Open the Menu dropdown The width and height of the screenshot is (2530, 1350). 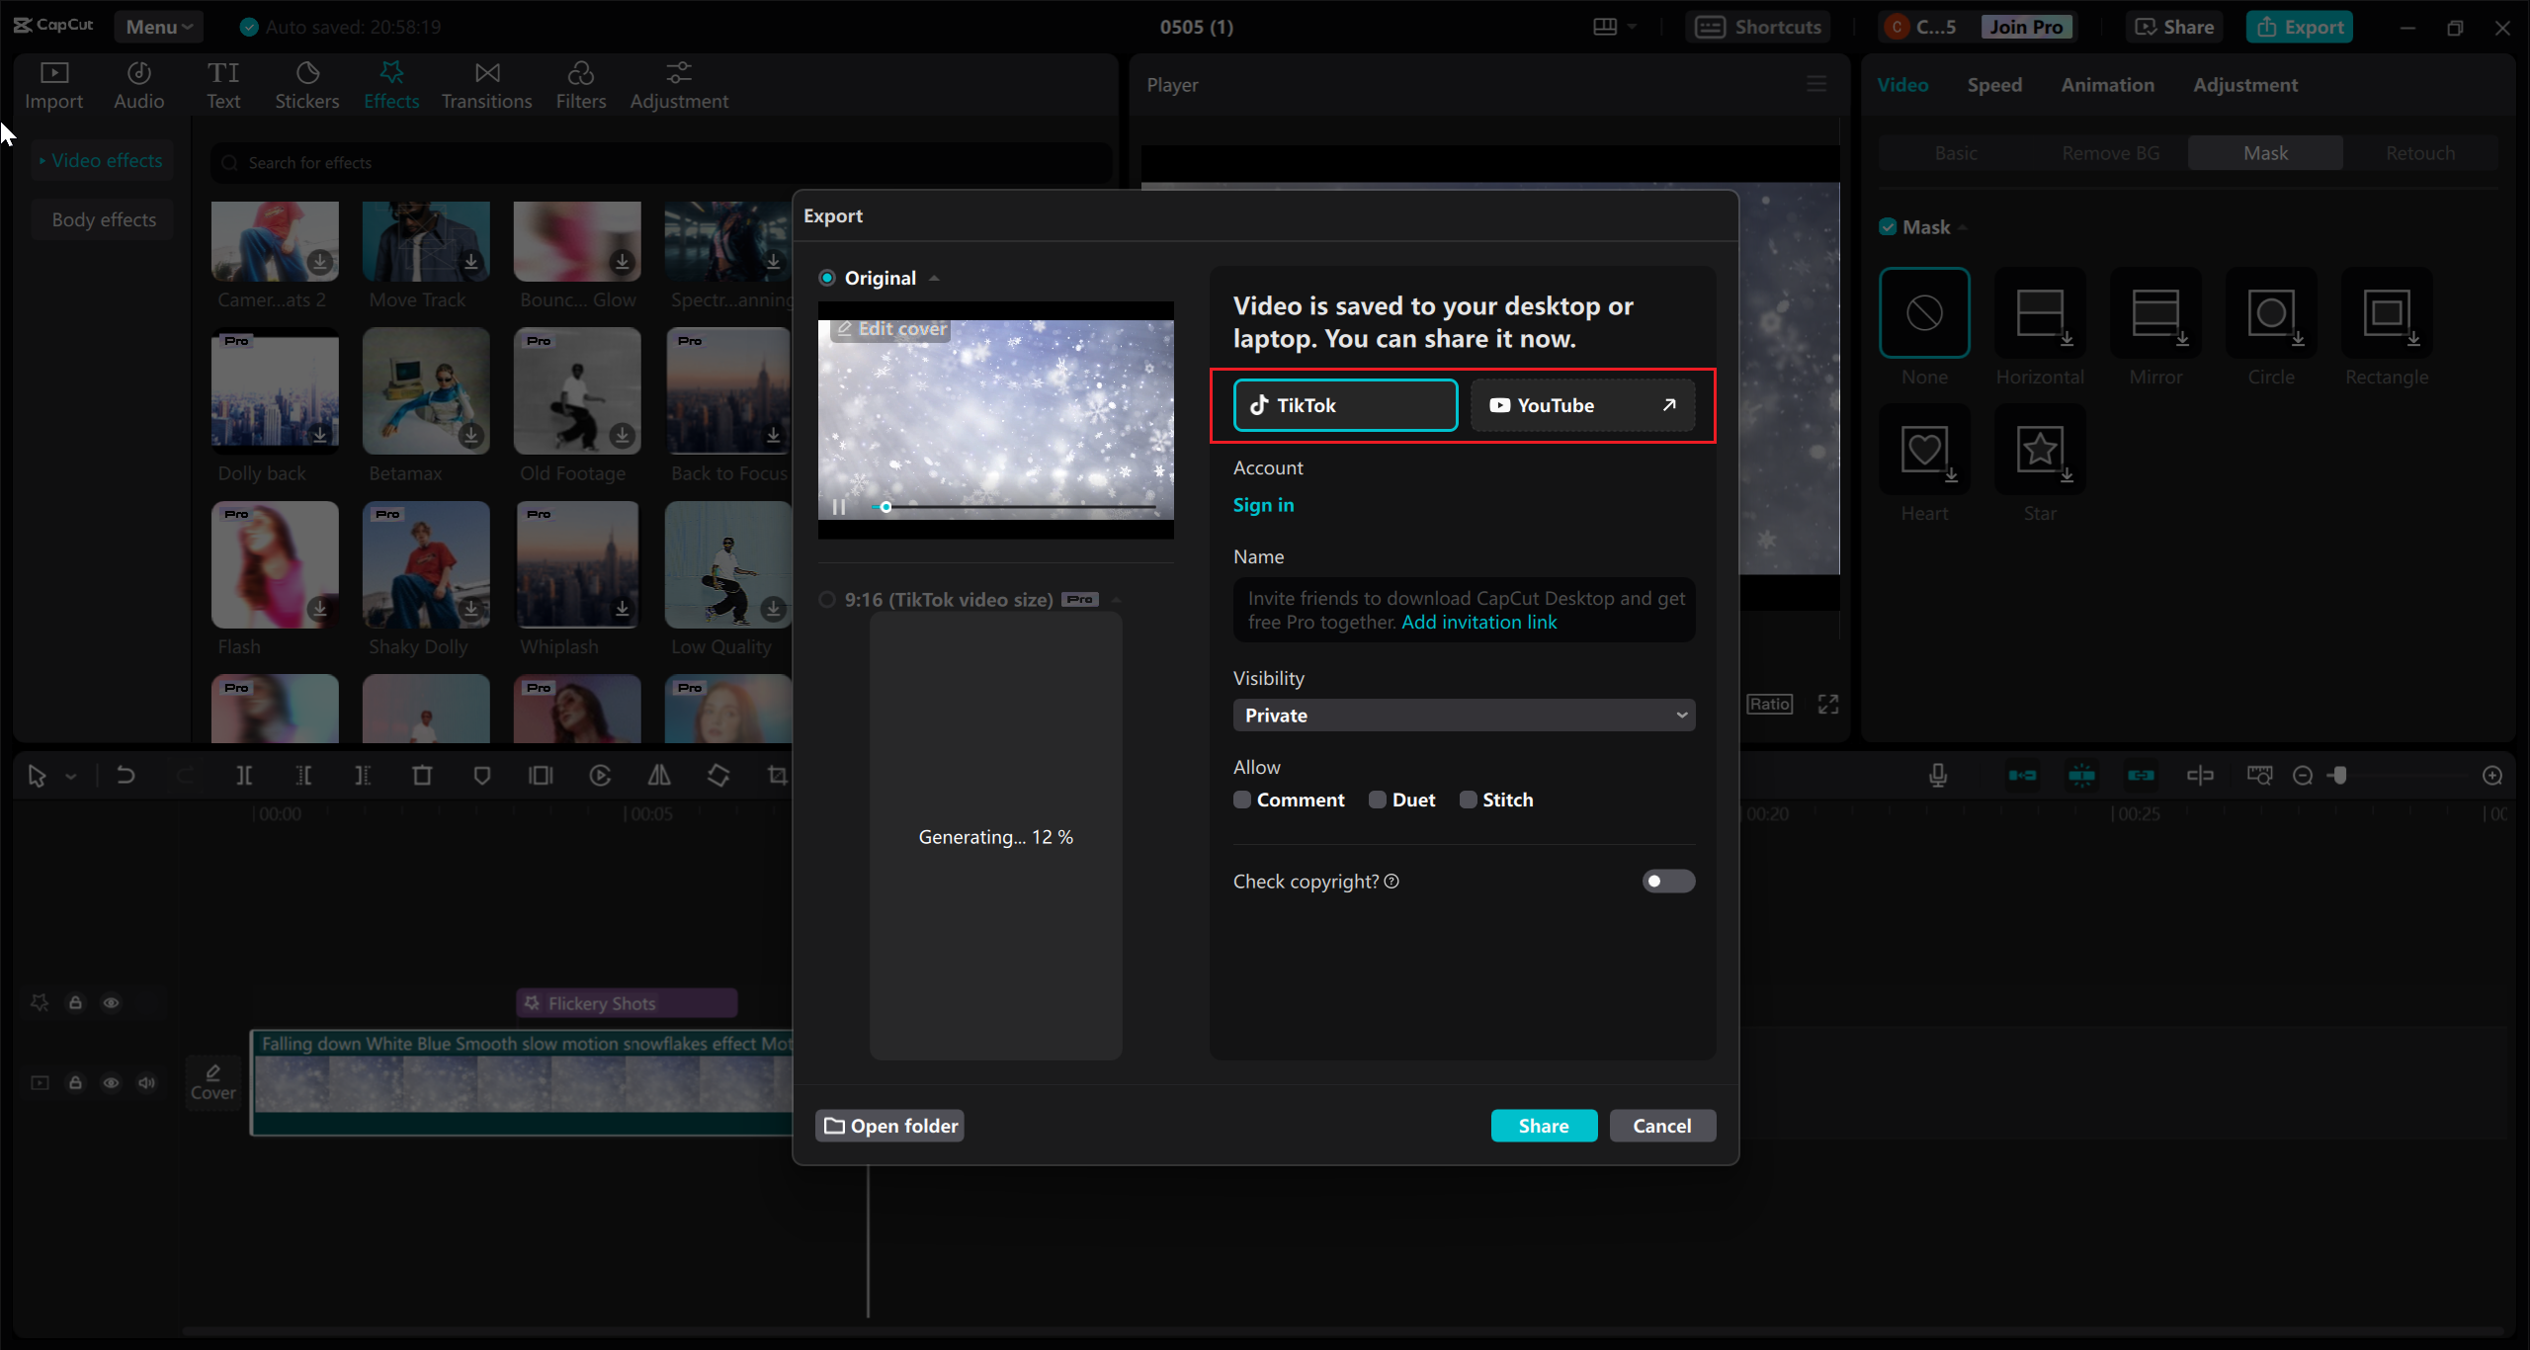(158, 27)
